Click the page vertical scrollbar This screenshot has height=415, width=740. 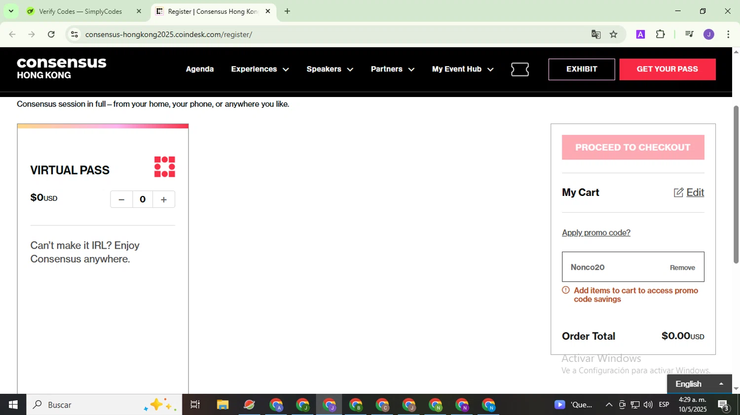(x=736, y=185)
